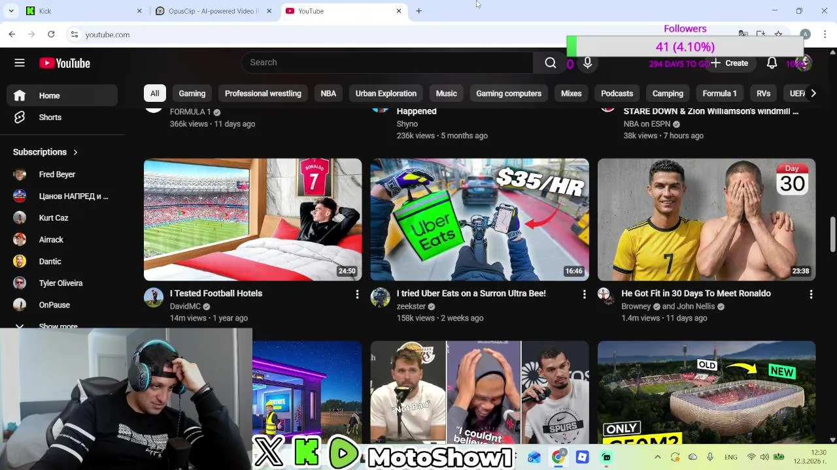
Task: Select the Gaming filter chip
Action: (x=192, y=93)
